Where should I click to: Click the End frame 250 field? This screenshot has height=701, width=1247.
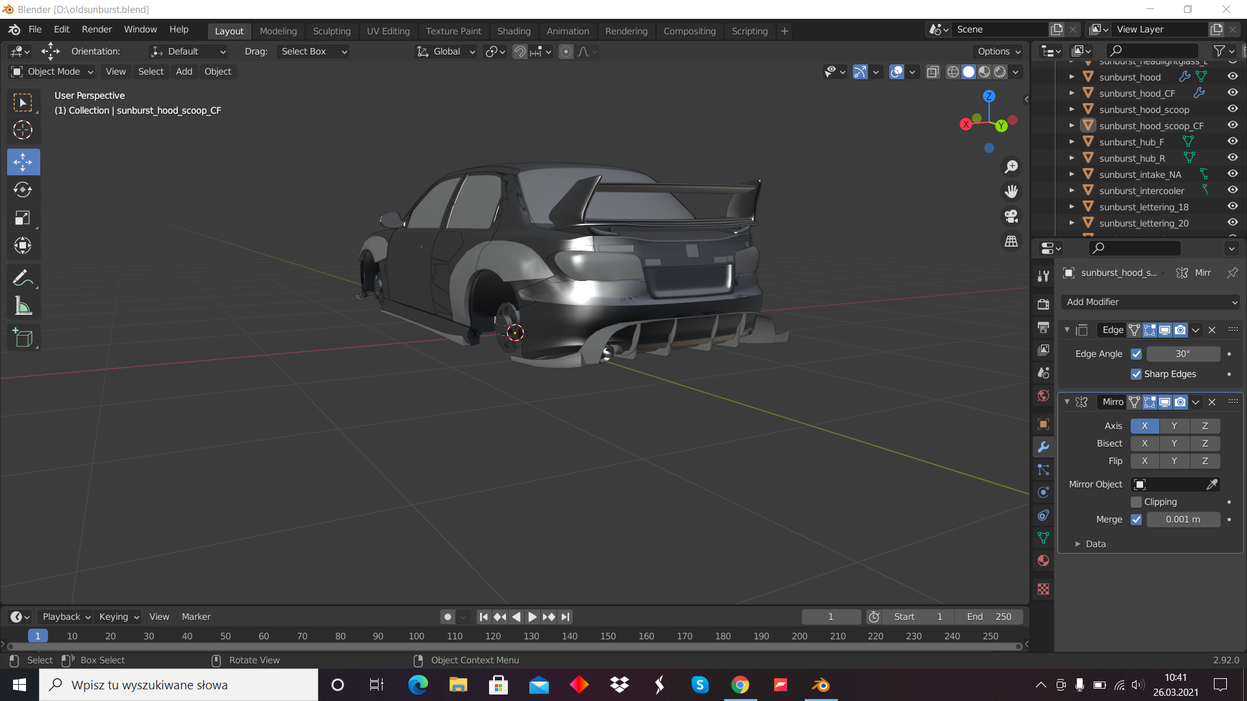point(989,617)
